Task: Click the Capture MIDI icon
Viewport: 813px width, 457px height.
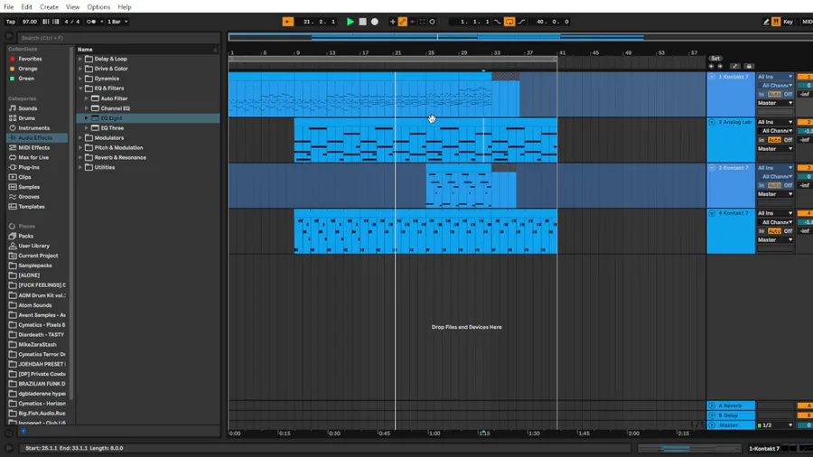Action: pos(422,22)
